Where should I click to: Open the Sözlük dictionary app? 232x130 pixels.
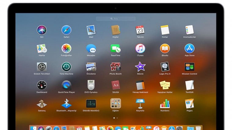click(x=116, y=85)
